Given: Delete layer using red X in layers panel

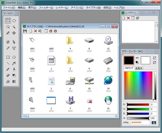Looking at the screenshot, I should tap(129, 18).
